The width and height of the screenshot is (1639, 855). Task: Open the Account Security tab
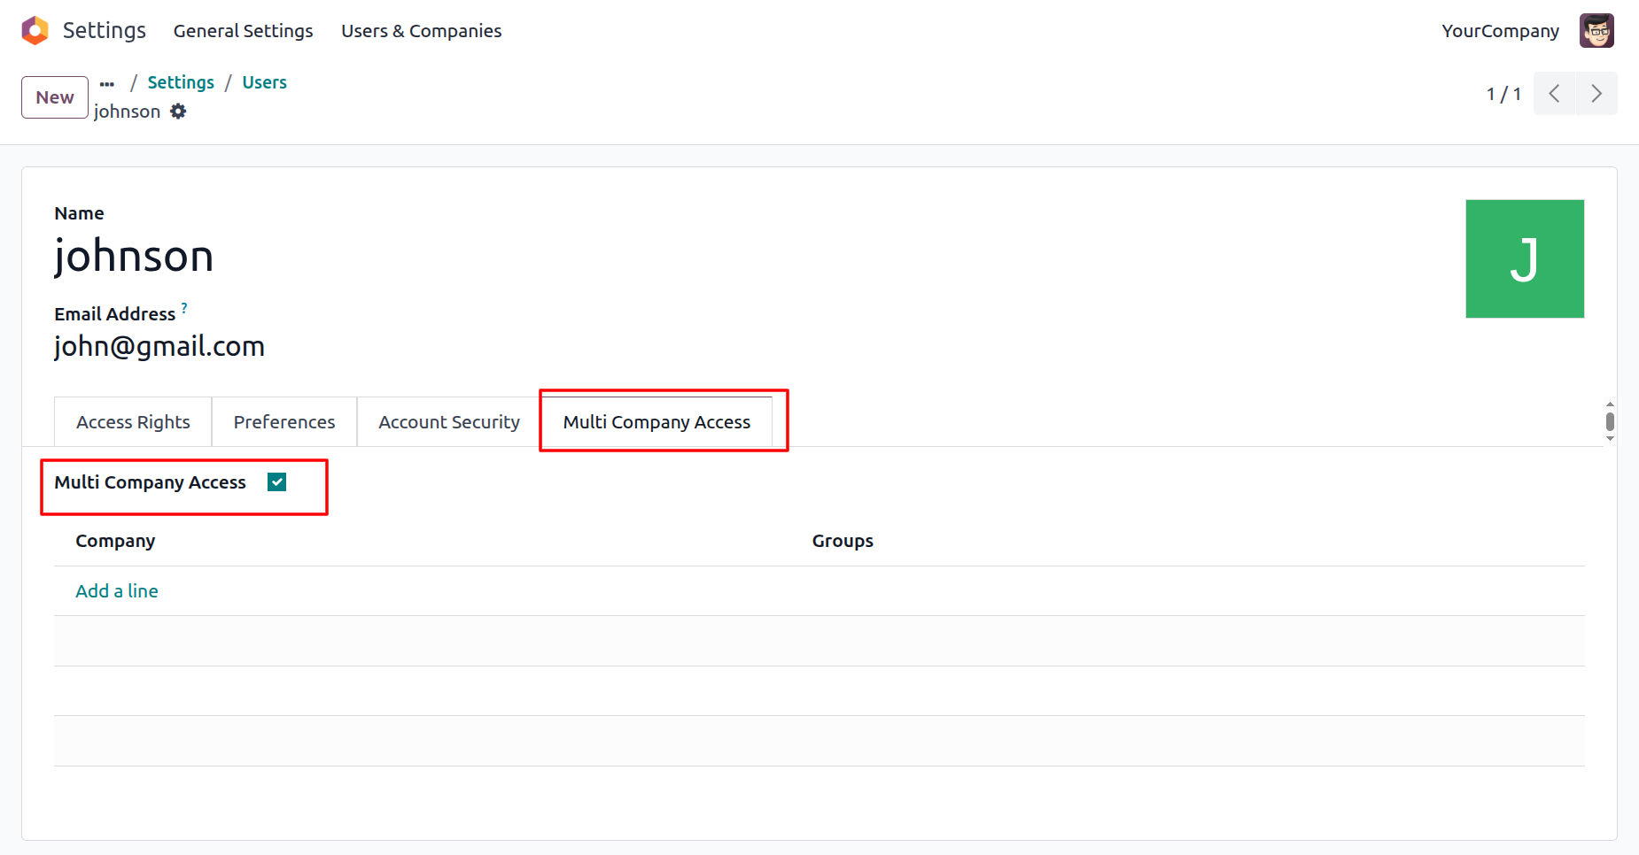[449, 422]
